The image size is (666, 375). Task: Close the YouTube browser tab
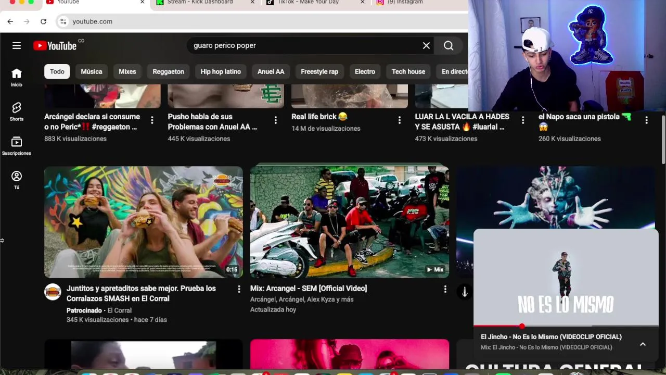143,3
